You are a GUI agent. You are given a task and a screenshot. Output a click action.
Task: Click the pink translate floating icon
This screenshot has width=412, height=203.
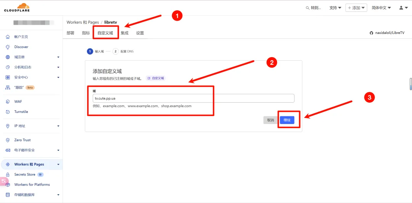pyautogui.click(x=4, y=181)
